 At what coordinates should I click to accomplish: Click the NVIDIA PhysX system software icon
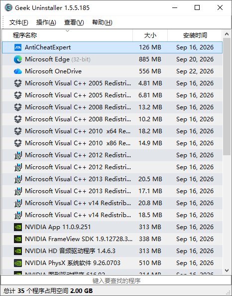pos(18,263)
